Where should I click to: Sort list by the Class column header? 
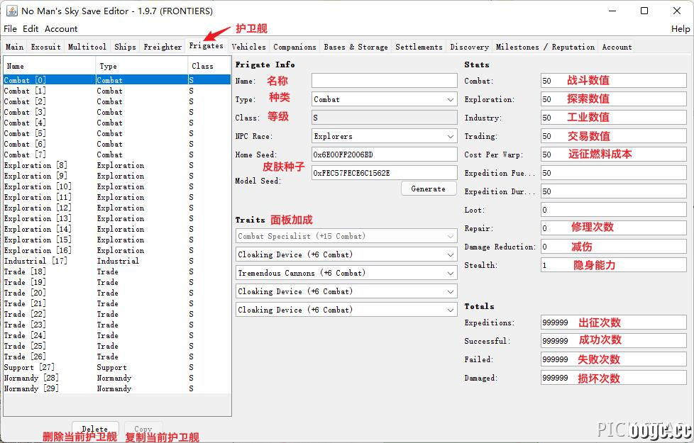[209, 66]
